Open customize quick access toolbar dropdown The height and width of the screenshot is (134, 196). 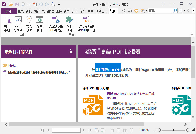(x=59, y=4)
